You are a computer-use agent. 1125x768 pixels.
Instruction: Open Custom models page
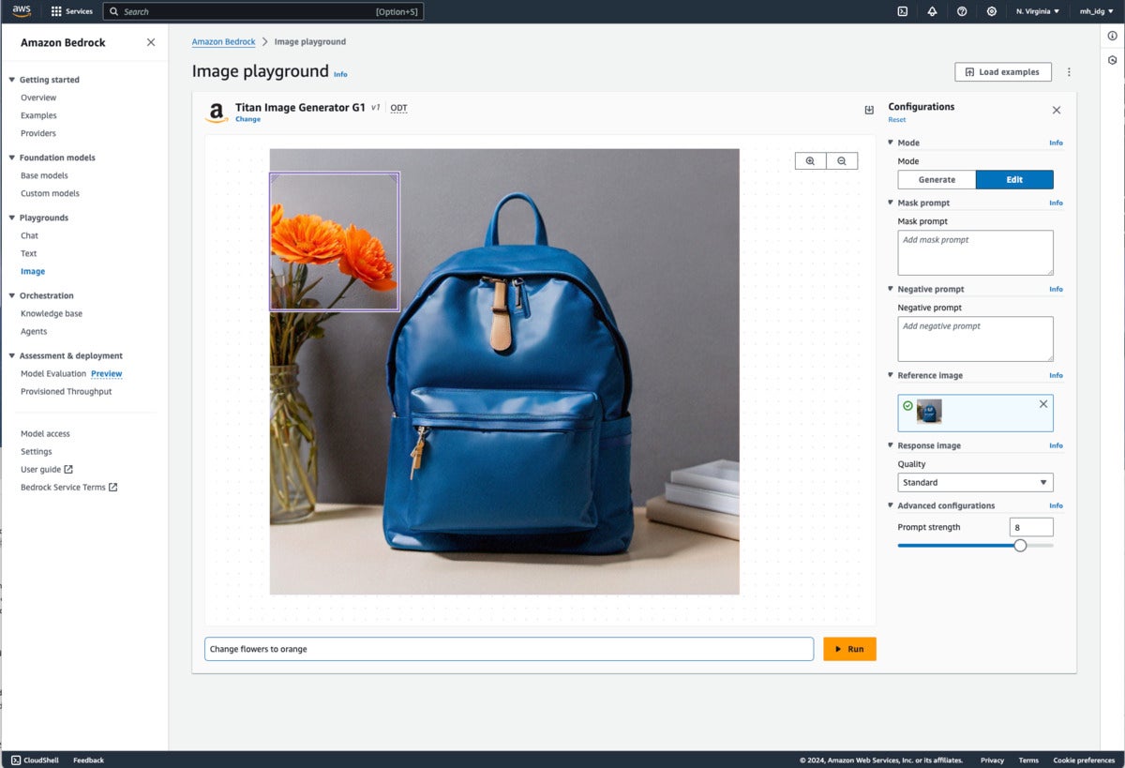pos(50,193)
